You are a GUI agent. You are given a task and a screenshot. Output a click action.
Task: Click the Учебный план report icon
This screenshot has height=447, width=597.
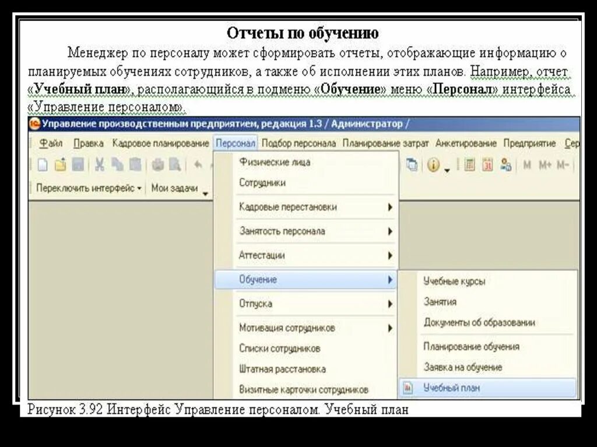click(x=408, y=388)
